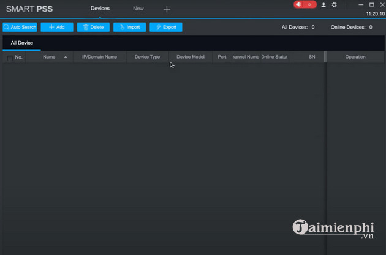Switch to the New tab

click(x=138, y=9)
